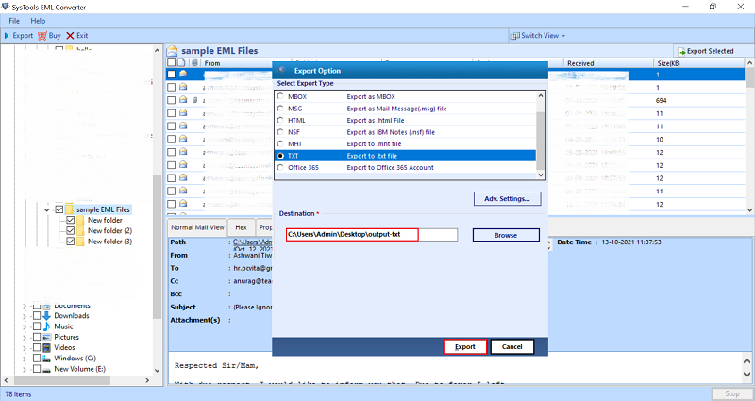Click the Cancel button in the dialog

pos(512,346)
